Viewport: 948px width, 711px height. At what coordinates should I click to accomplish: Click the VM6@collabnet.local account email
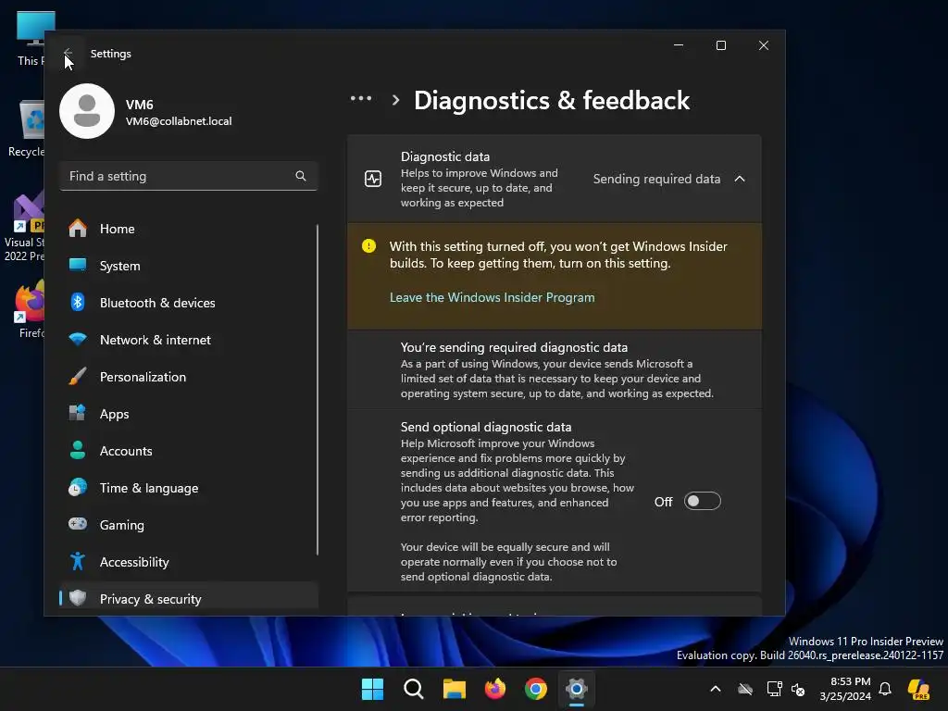click(179, 121)
